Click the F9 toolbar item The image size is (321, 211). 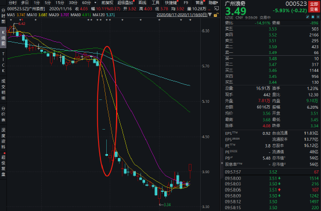[x=186, y=3]
